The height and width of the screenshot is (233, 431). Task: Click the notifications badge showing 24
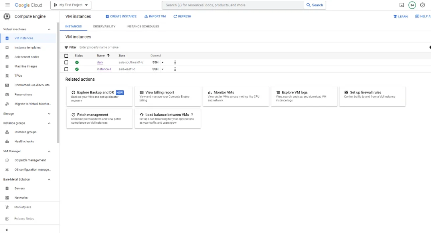(412, 5)
